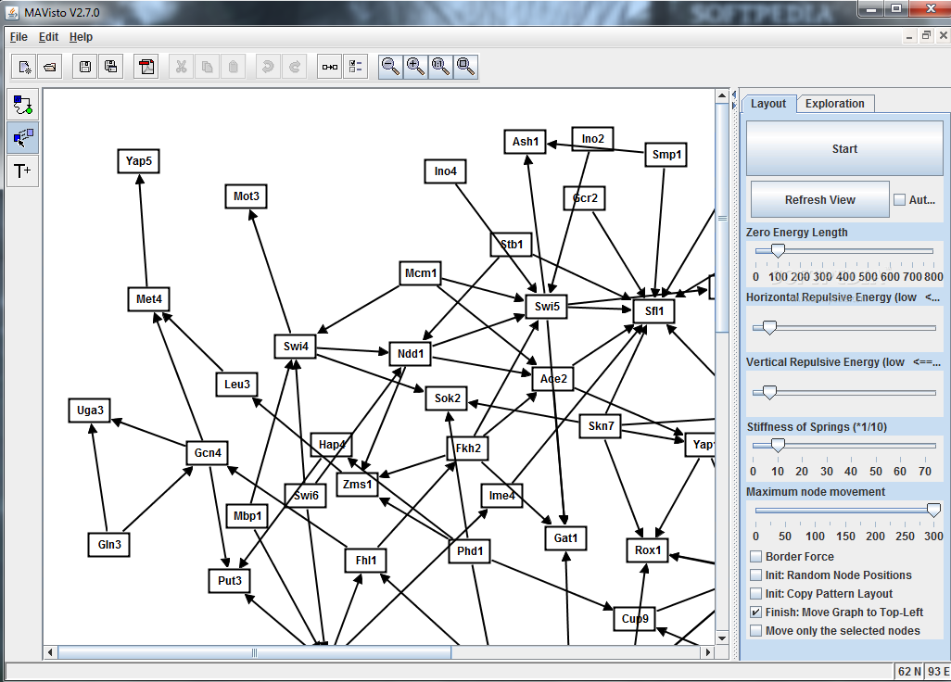This screenshot has width=951, height=682.
Task: Click the undo arrow icon
Action: (268, 67)
